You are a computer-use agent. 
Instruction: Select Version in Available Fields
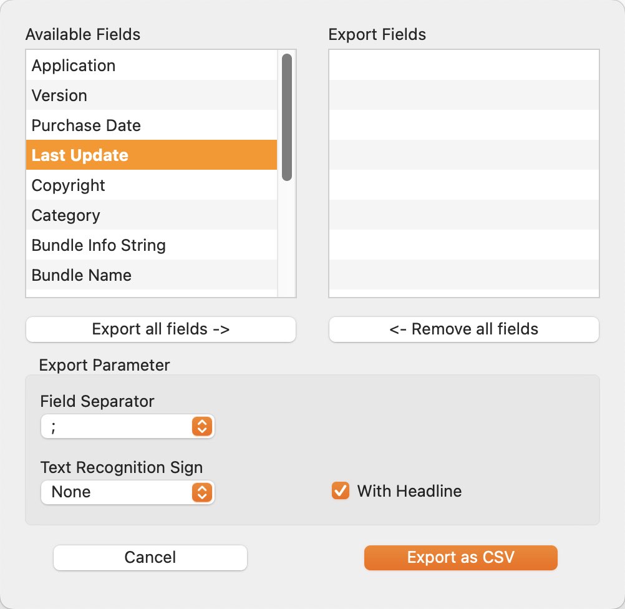click(x=152, y=95)
